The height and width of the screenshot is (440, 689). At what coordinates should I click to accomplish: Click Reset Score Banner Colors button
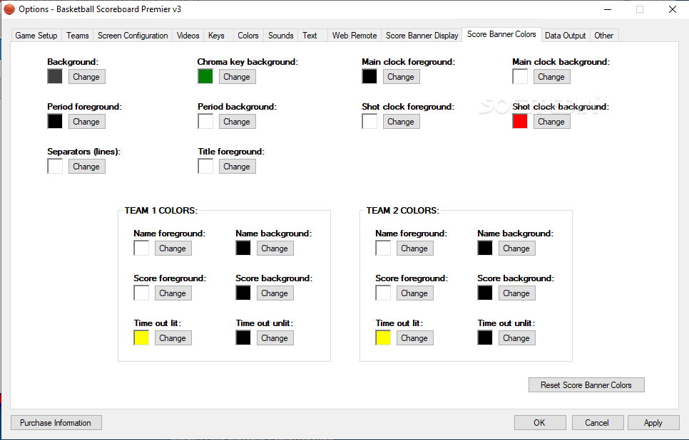(x=586, y=384)
